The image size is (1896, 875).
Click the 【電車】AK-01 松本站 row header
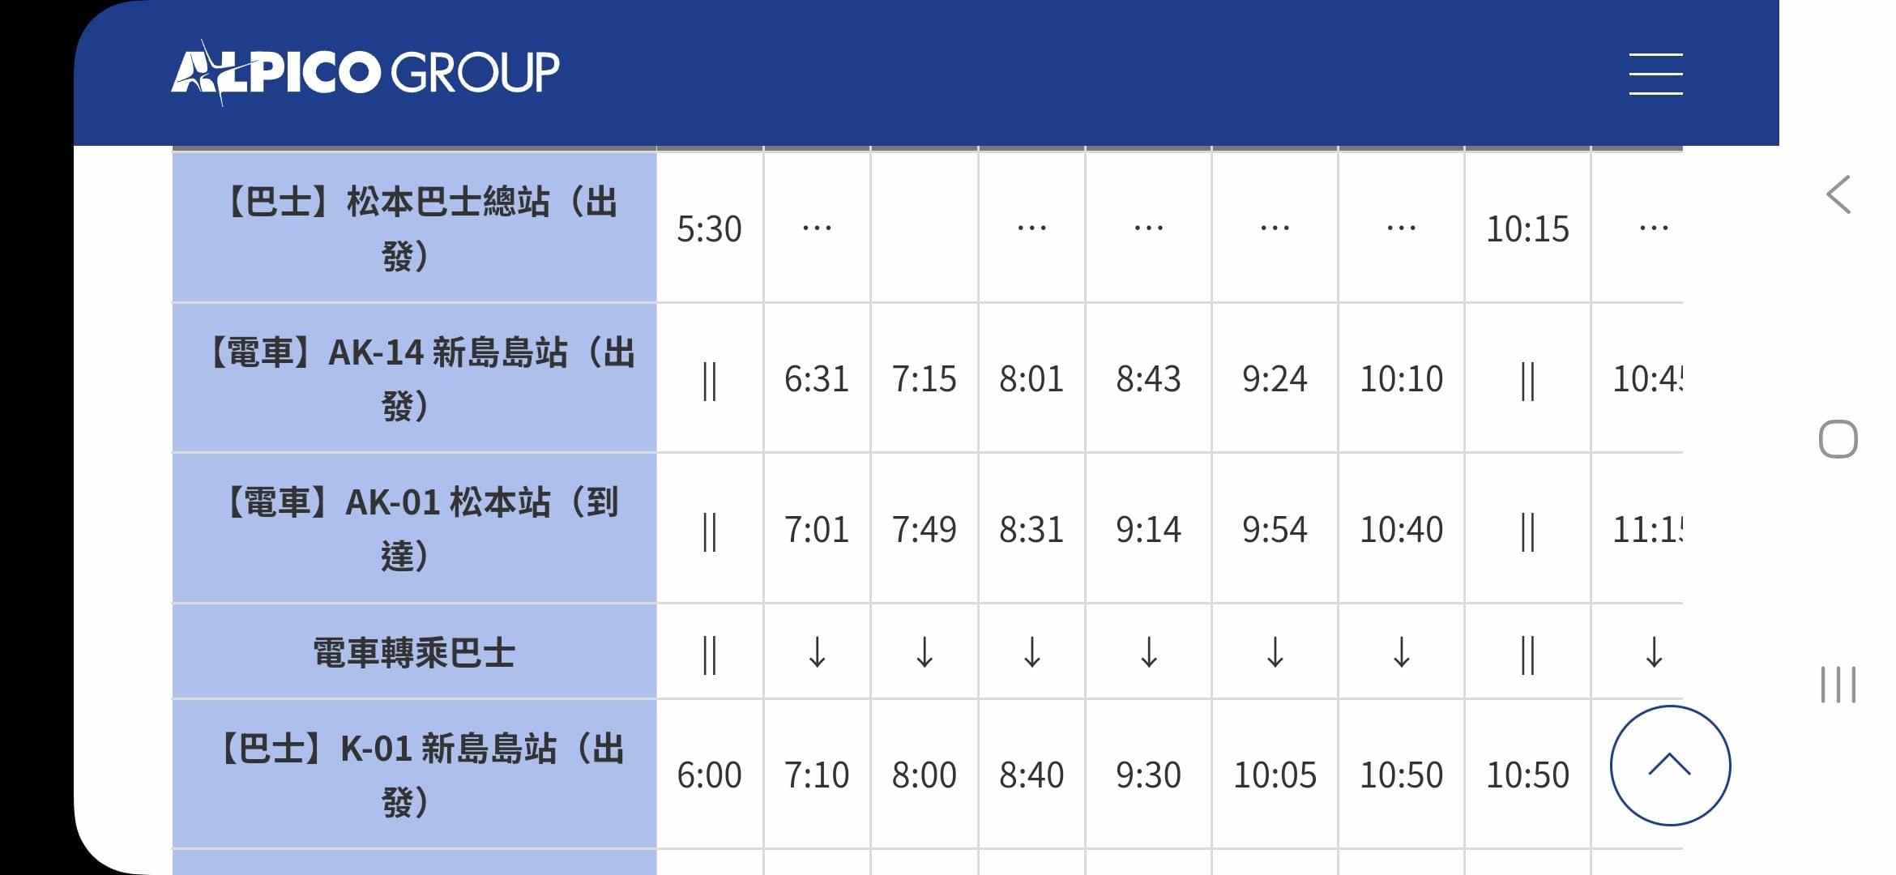[414, 528]
